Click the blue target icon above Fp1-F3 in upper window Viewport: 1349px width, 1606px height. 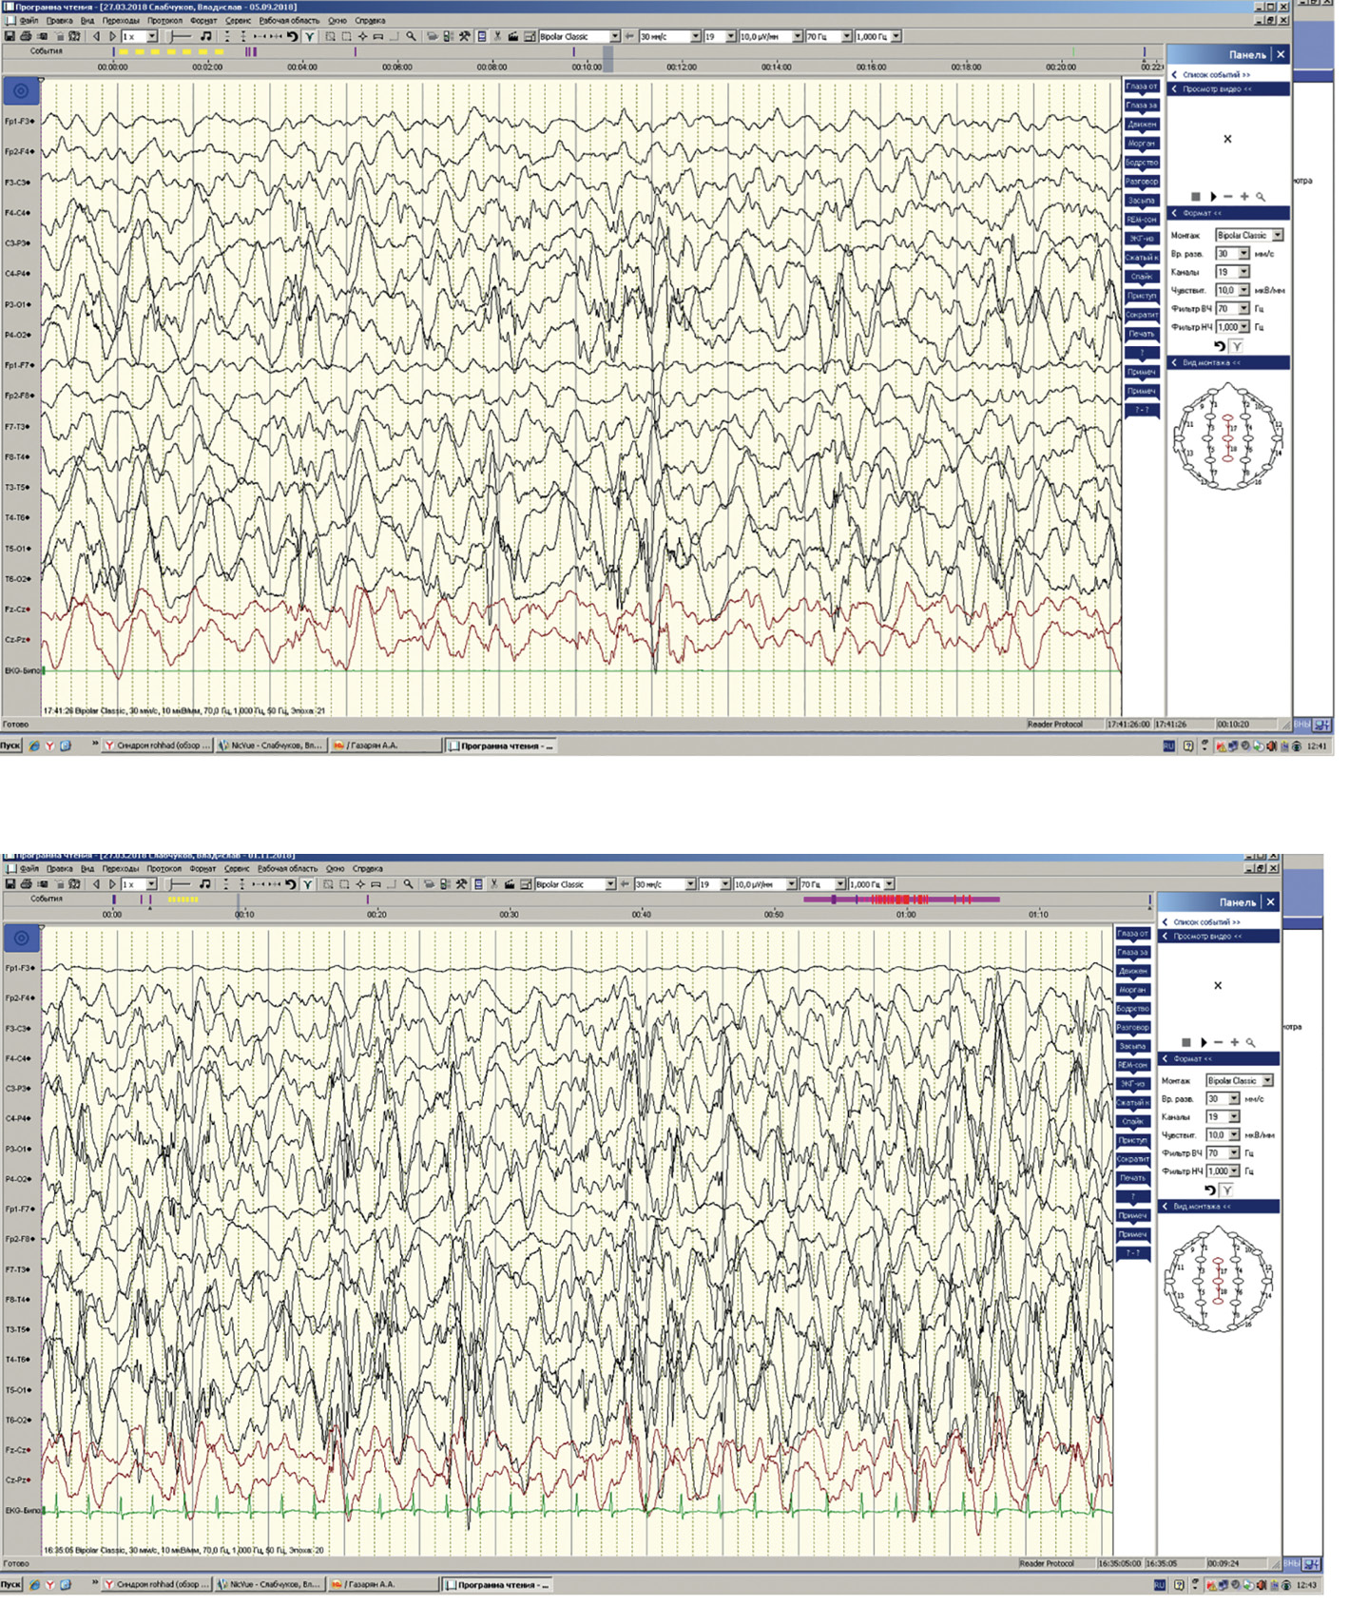[x=21, y=91]
